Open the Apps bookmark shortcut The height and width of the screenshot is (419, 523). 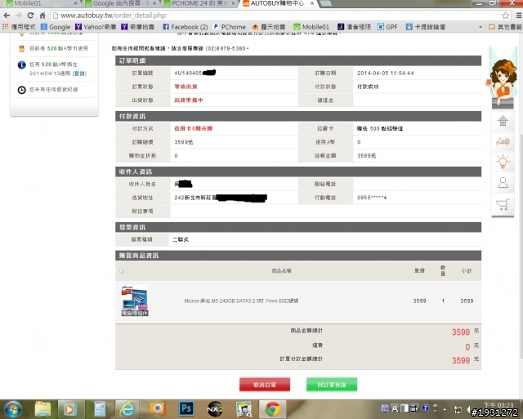point(19,27)
